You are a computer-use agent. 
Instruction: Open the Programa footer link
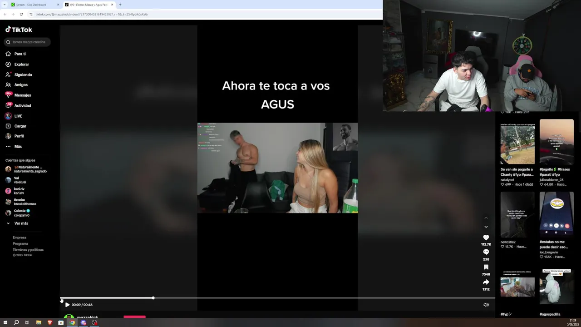click(x=20, y=243)
